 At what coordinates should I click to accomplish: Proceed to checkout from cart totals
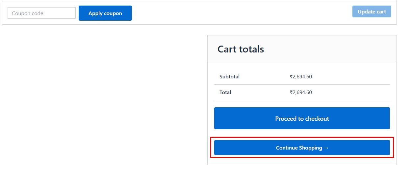(x=302, y=118)
